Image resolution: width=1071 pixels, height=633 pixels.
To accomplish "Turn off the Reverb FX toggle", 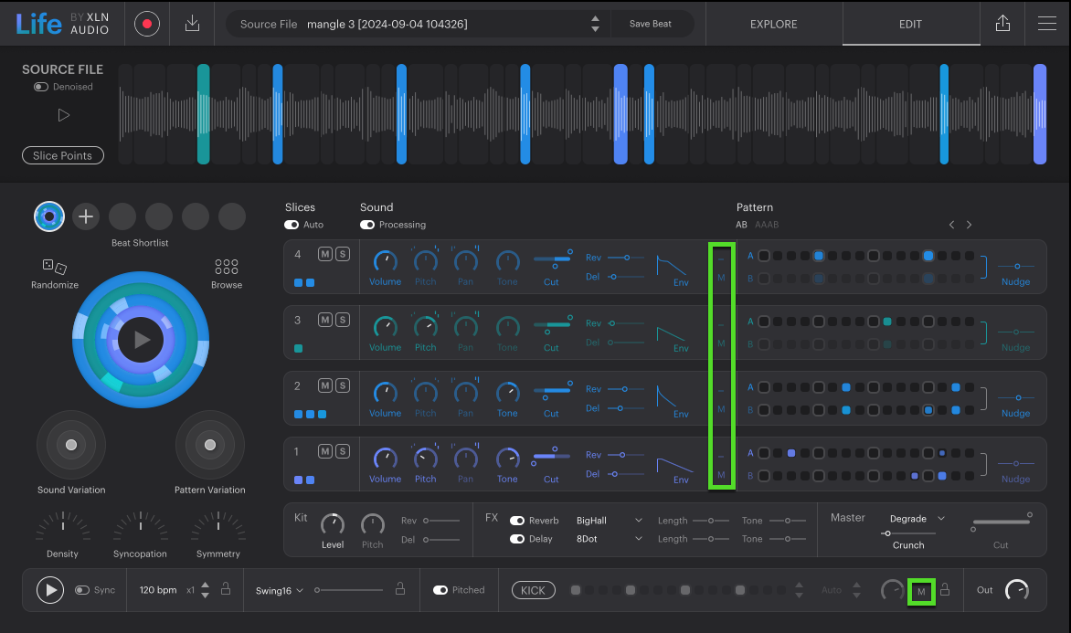I will coord(517,521).
